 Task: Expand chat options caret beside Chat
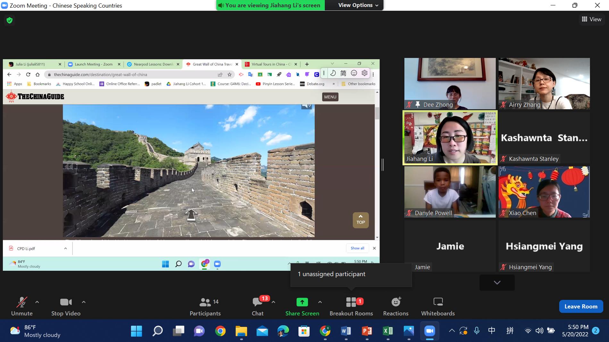click(x=273, y=302)
